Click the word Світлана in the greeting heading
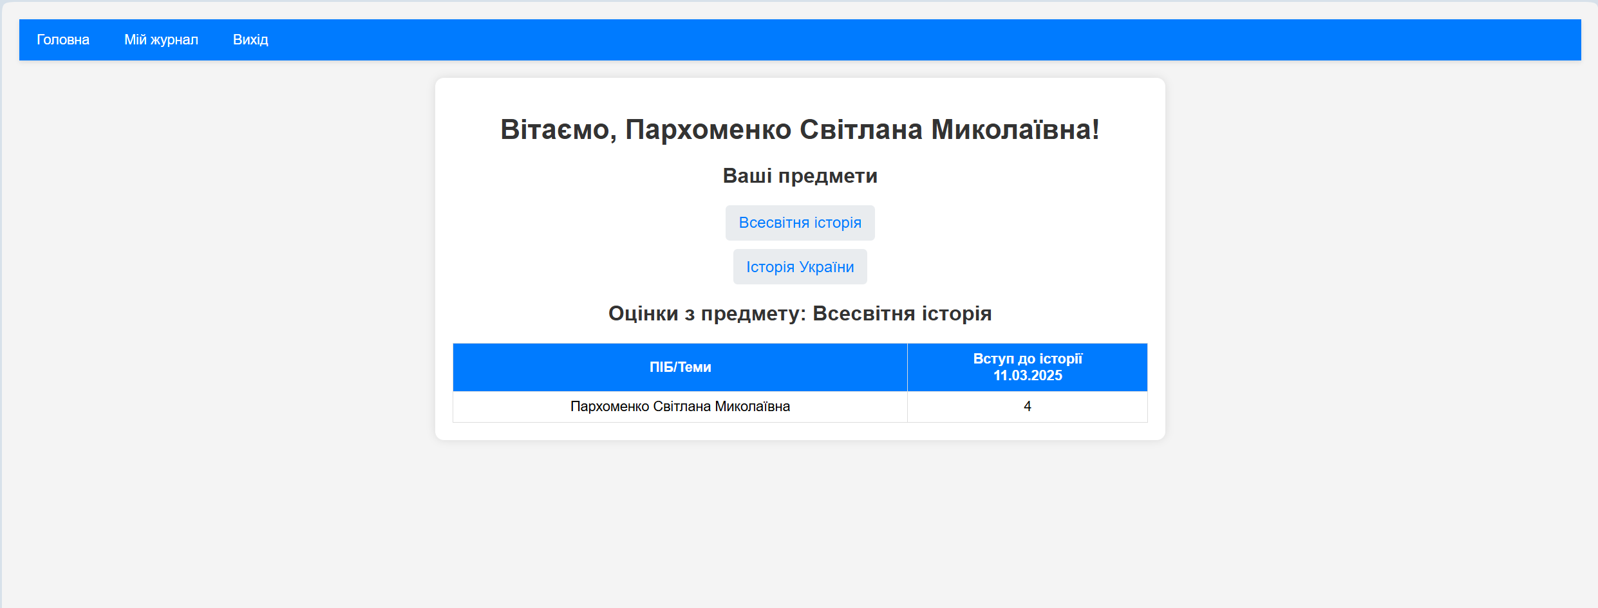1598x608 pixels. tap(861, 130)
